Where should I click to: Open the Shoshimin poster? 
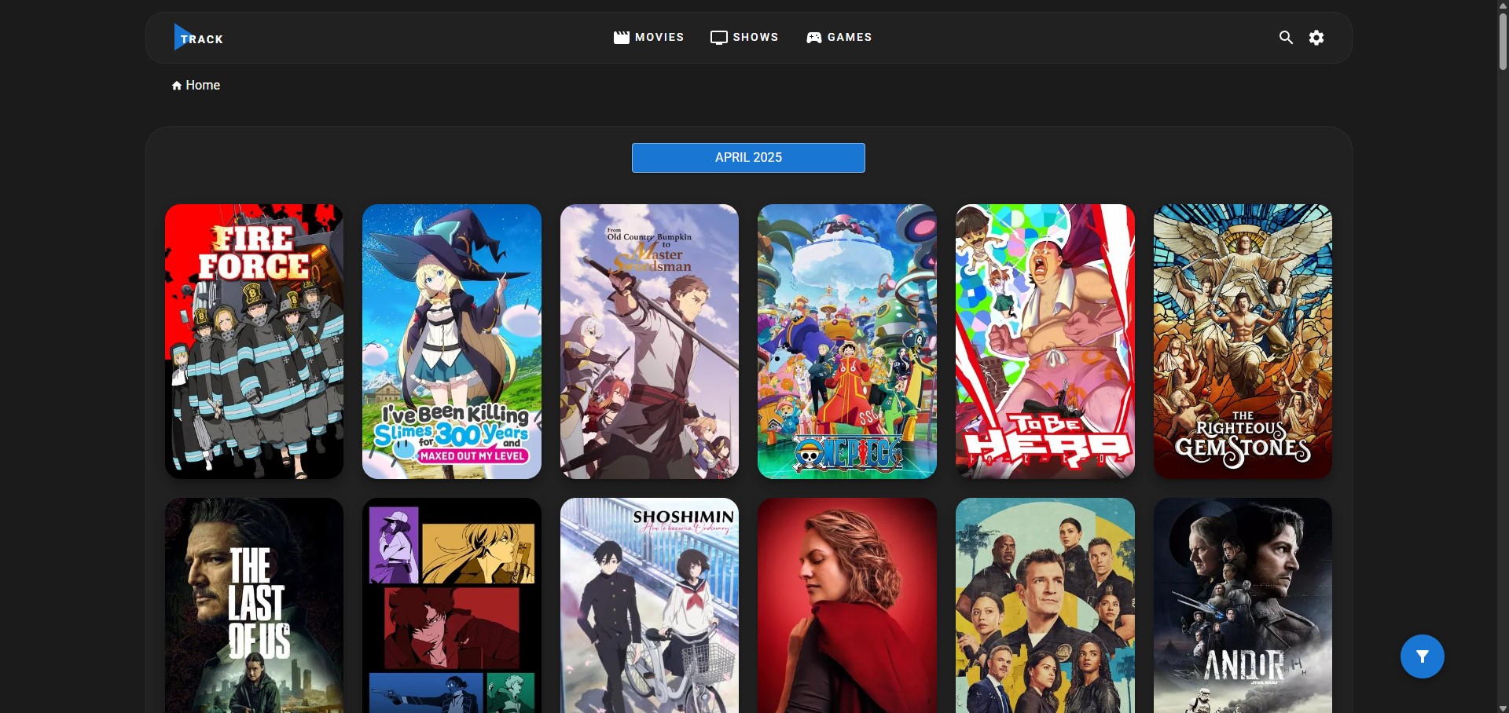point(649,605)
